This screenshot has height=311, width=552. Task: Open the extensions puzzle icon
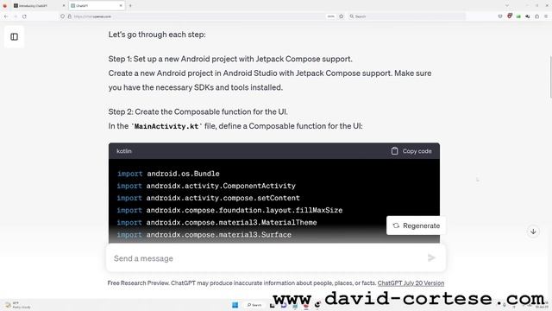click(536, 16)
